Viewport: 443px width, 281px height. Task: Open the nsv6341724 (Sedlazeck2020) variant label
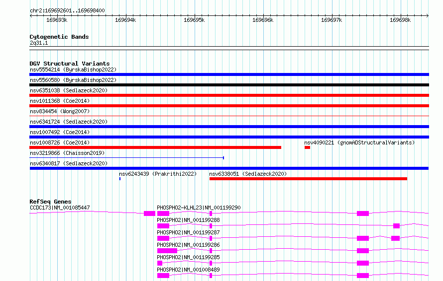[x=69, y=122]
